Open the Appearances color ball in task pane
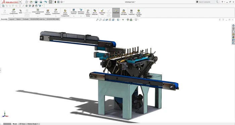The image size is (235, 125). [x=233, y=37]
